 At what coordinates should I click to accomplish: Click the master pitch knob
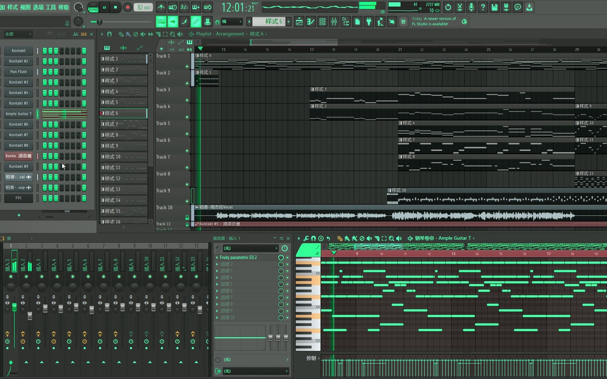pos(78,22)
